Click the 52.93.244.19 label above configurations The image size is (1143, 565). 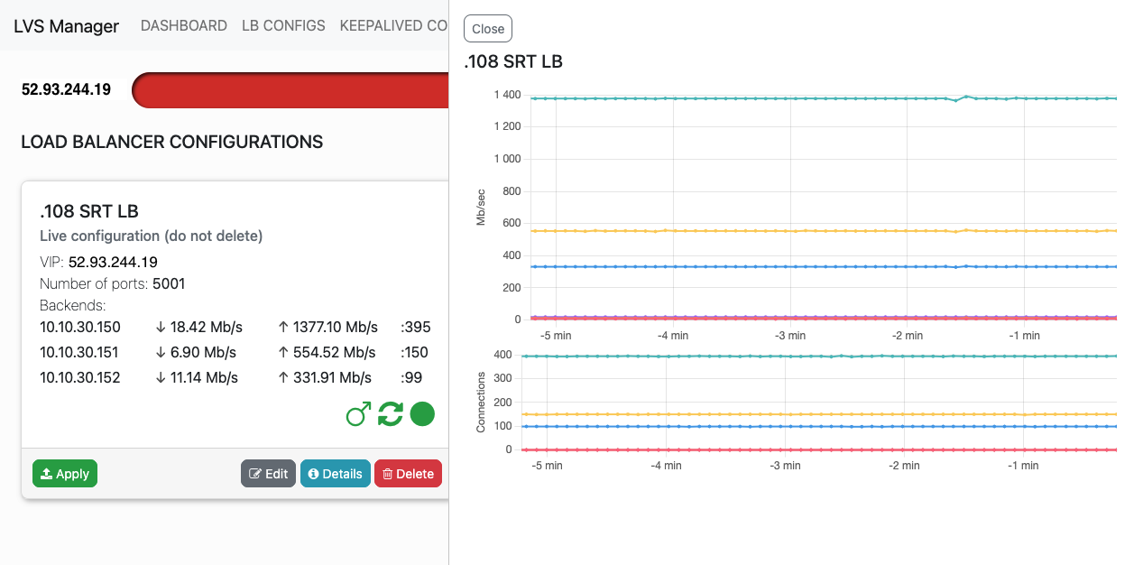[x=66, y=89]
